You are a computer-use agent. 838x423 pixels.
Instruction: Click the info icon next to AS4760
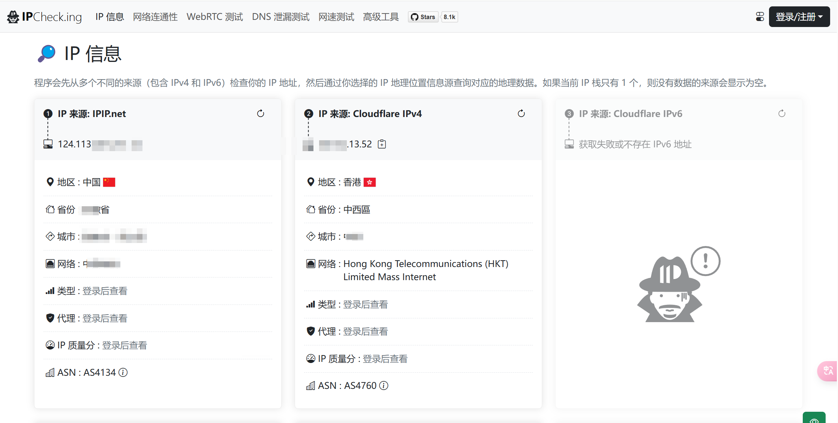tap(384, 385)
